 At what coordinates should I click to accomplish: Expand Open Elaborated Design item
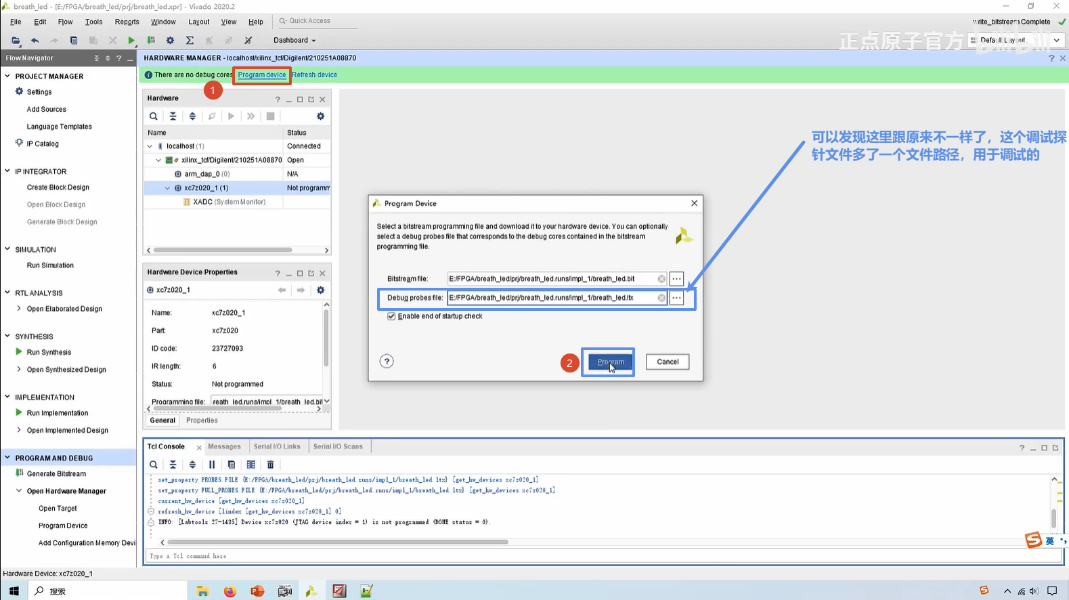pos(19,309)
